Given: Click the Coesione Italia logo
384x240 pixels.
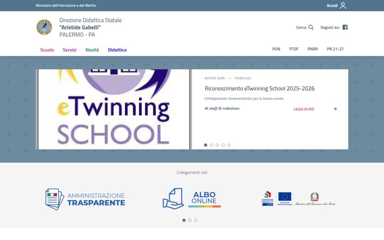Looking at the screenshot, I should [x=267, y=198].
